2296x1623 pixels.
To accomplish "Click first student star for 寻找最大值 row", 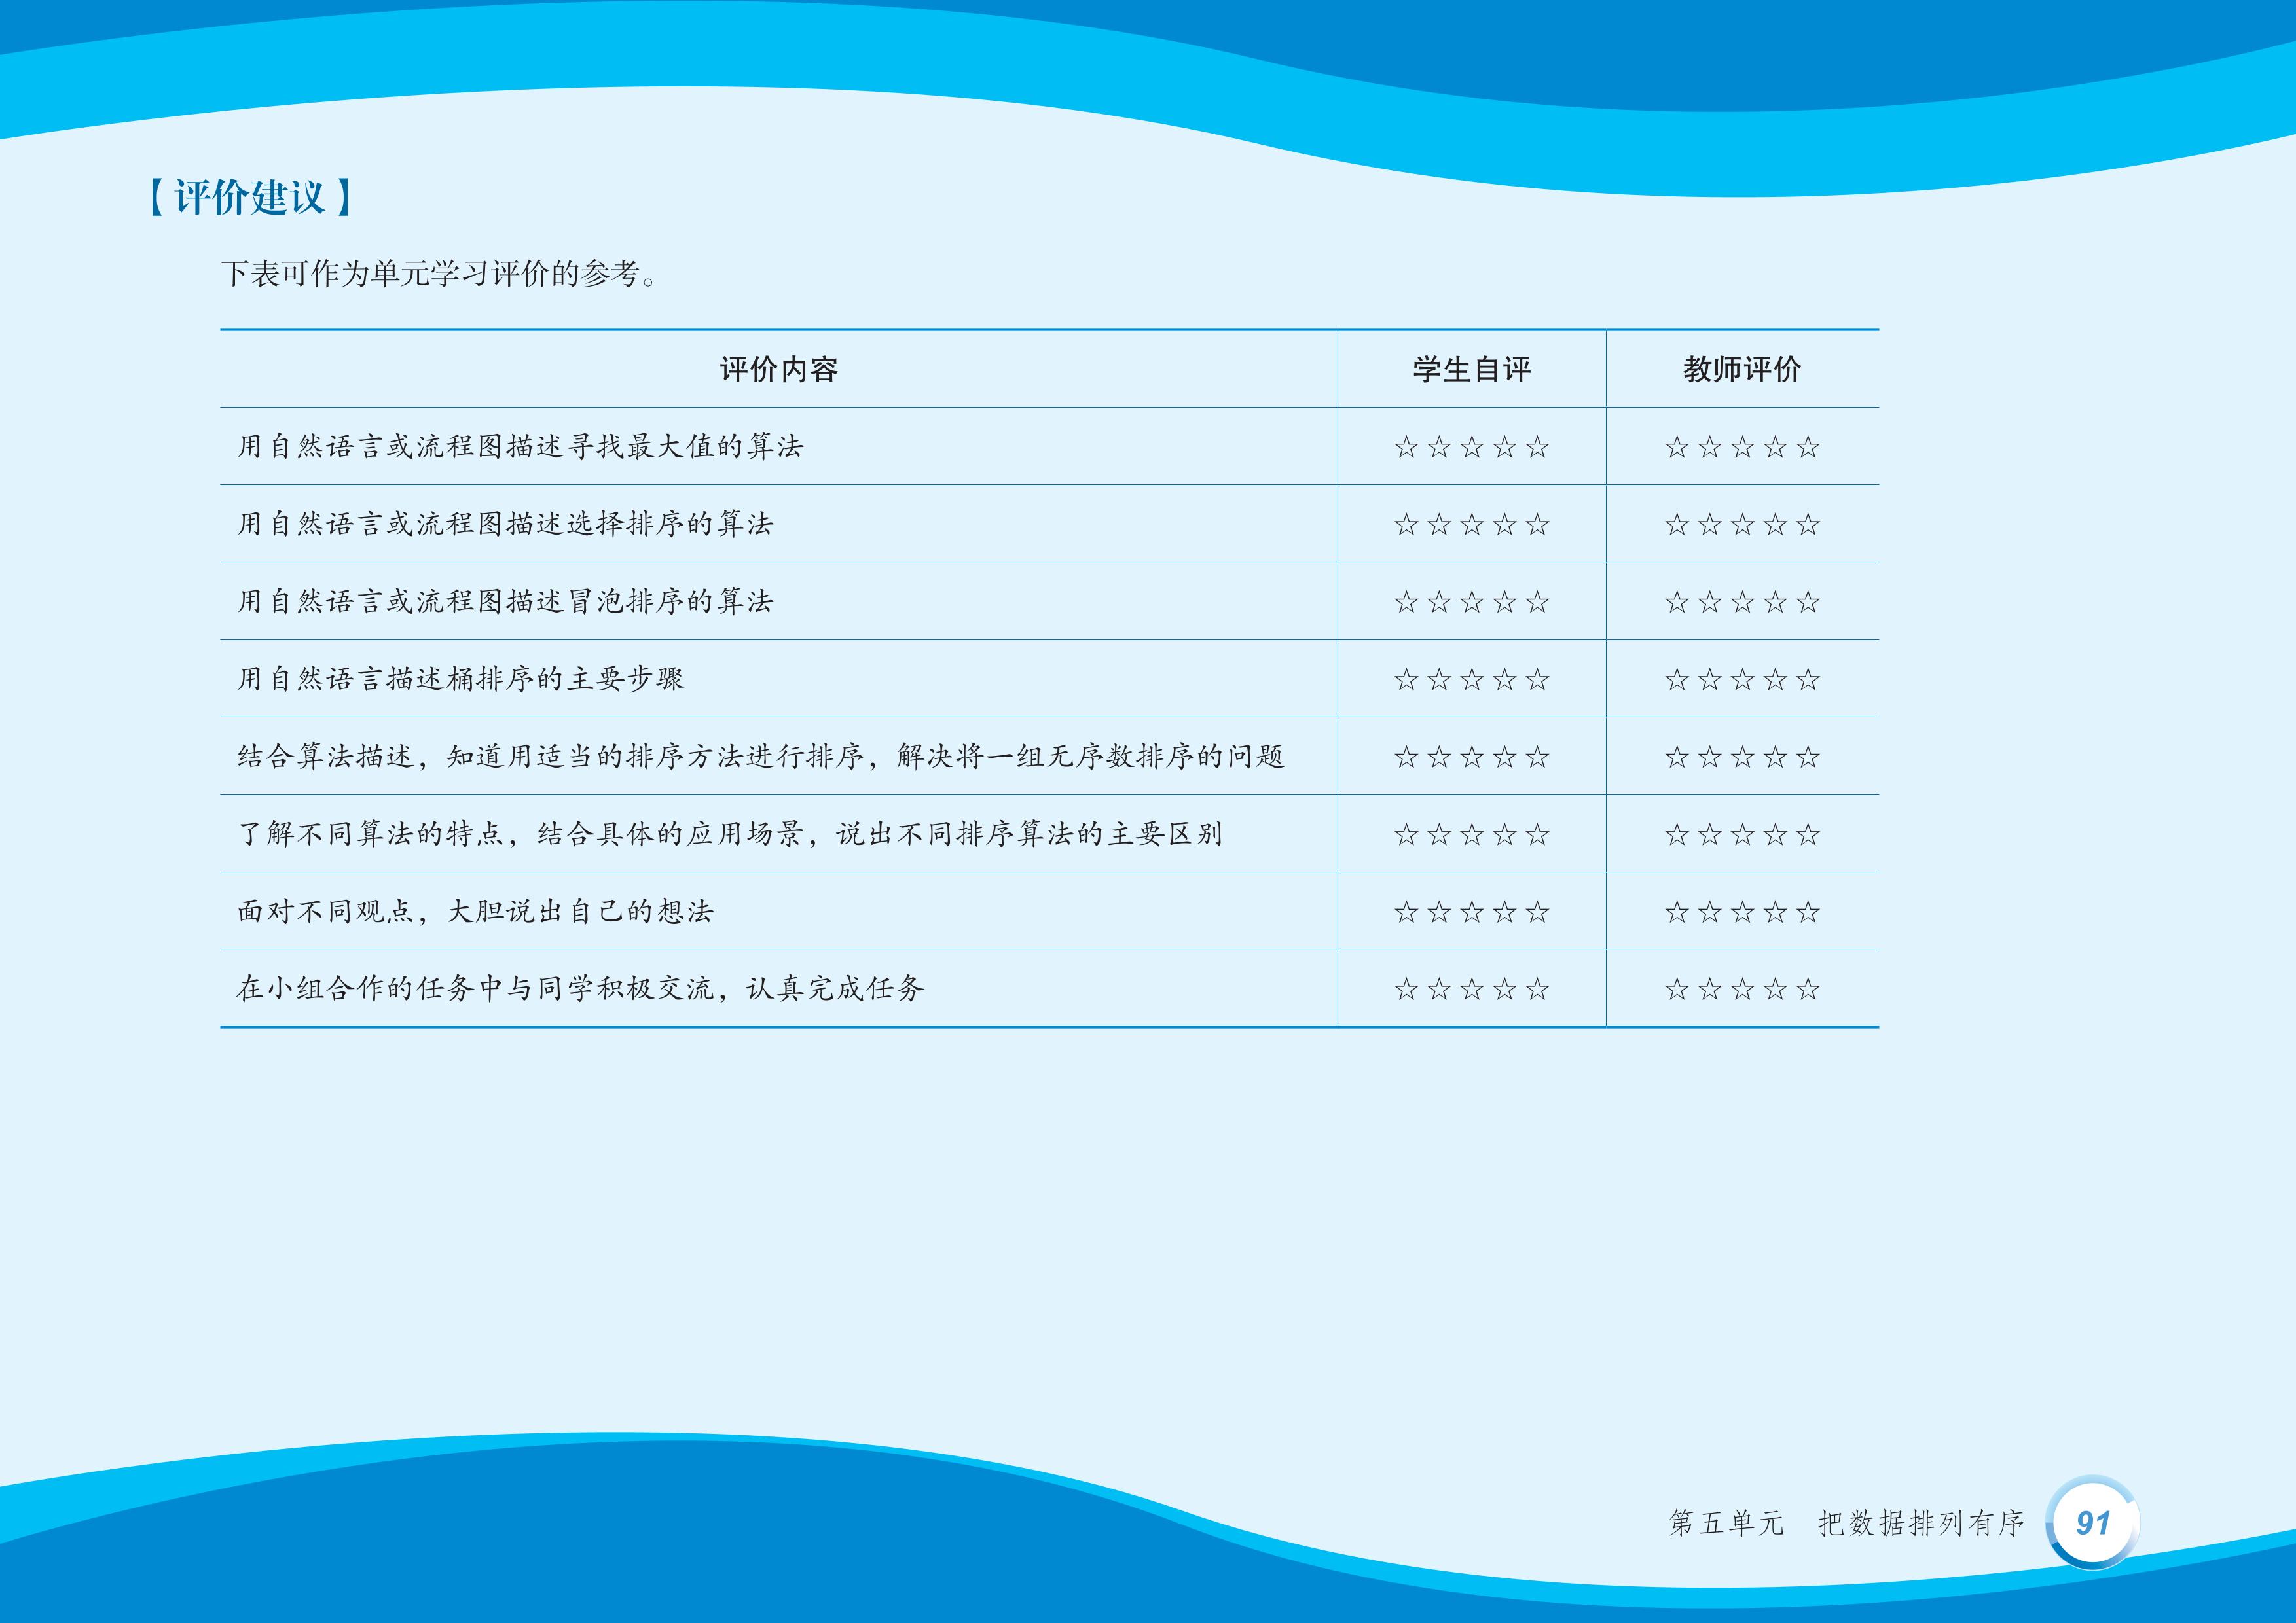I will [1406, 448].
